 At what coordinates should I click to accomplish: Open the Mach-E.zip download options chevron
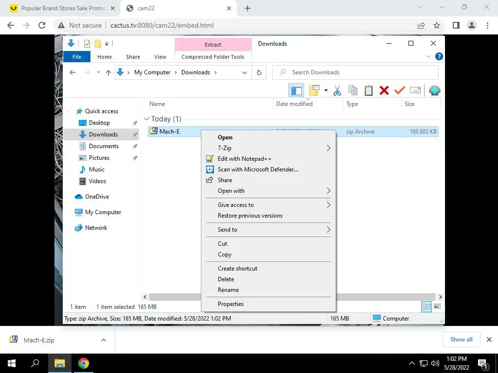(x=103, y=340)
